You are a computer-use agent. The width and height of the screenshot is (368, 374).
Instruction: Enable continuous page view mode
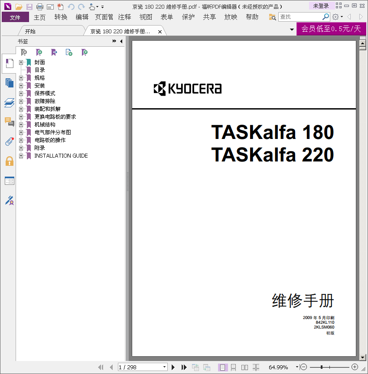(233, 368)
